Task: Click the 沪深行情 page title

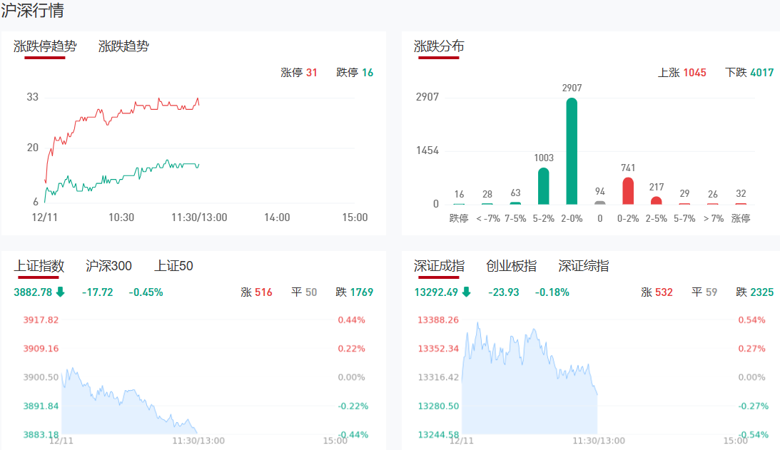Action: tap(32, 11)
